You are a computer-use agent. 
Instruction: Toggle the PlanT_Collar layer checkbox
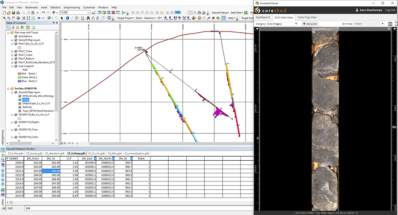[16, 55]
